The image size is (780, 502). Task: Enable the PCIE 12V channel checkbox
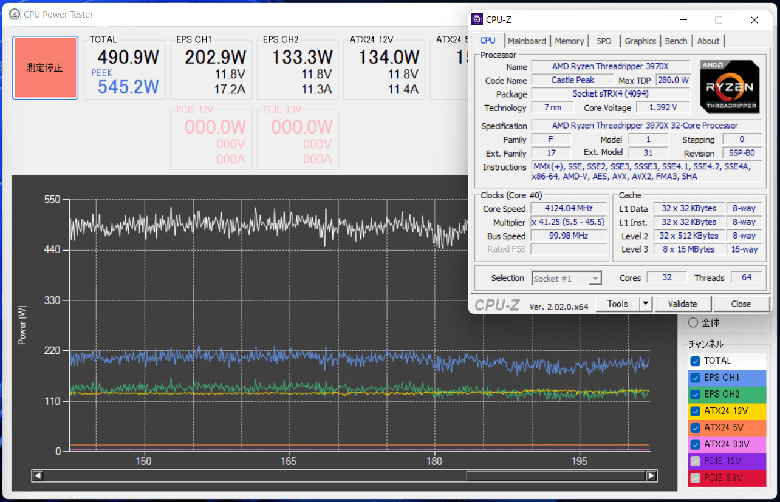coord(696,461)
